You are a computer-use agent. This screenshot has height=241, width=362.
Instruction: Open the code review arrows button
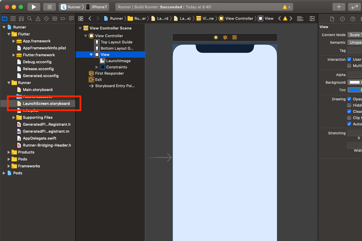click(354, 7)
